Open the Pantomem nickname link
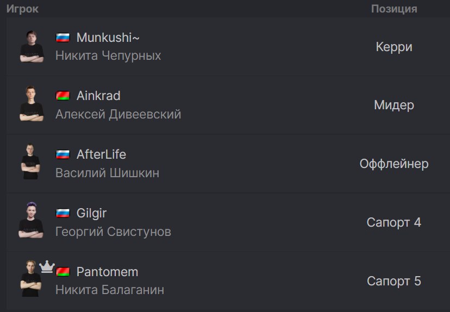The height and width of the screenshot is (312, 450). click(x=107, y=272)
